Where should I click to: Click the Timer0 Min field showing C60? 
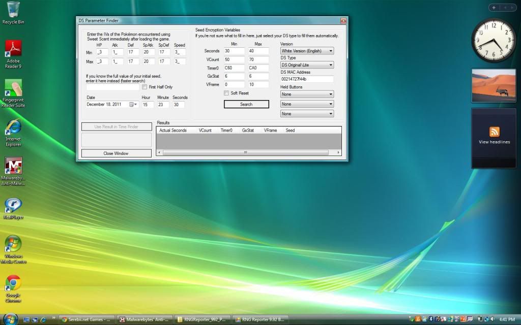(234, 68)
